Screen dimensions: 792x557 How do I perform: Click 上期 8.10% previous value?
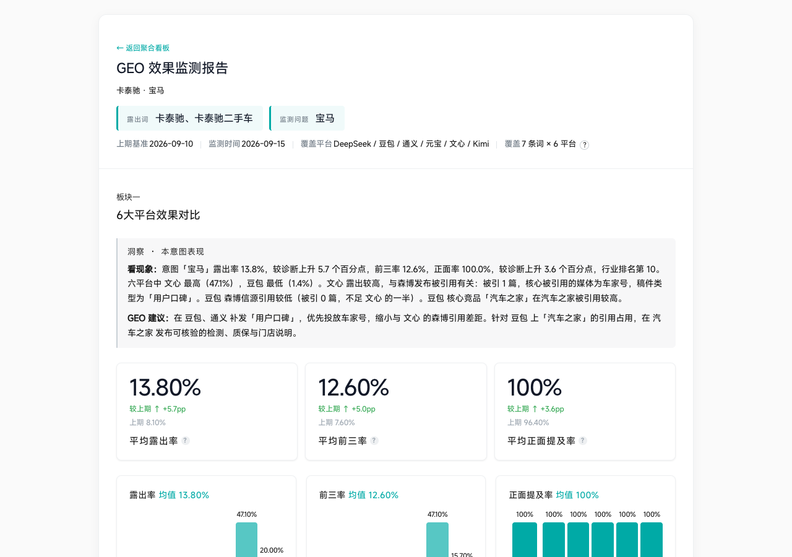point(147,423)
